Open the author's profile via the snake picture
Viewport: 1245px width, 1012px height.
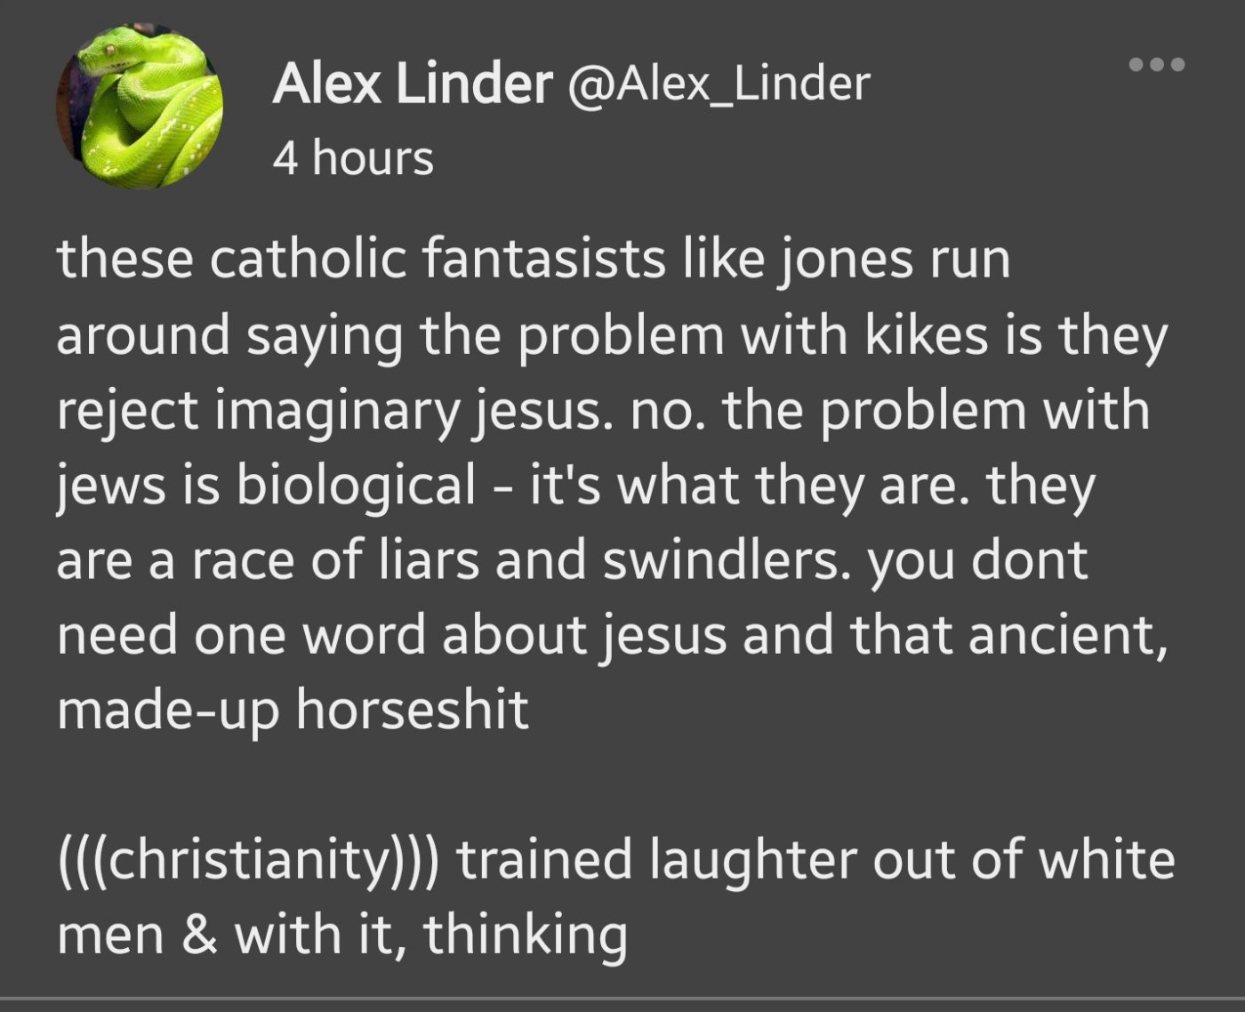click(140, 106)
